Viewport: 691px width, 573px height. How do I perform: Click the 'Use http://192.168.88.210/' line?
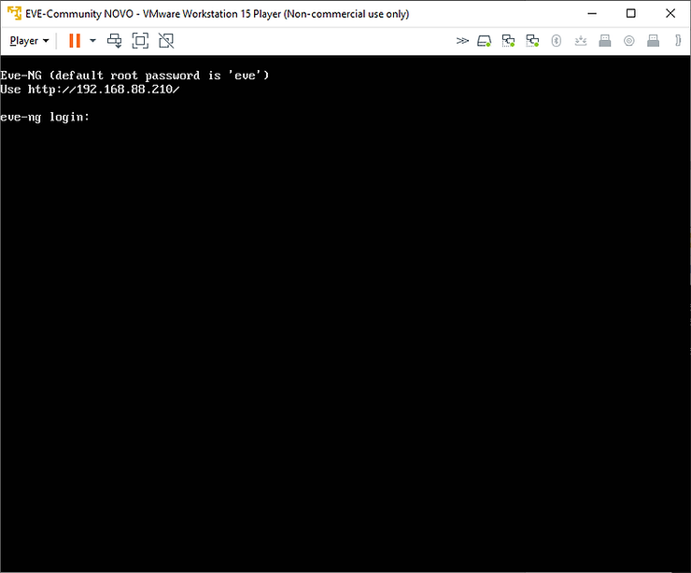[x=90, y=90]
